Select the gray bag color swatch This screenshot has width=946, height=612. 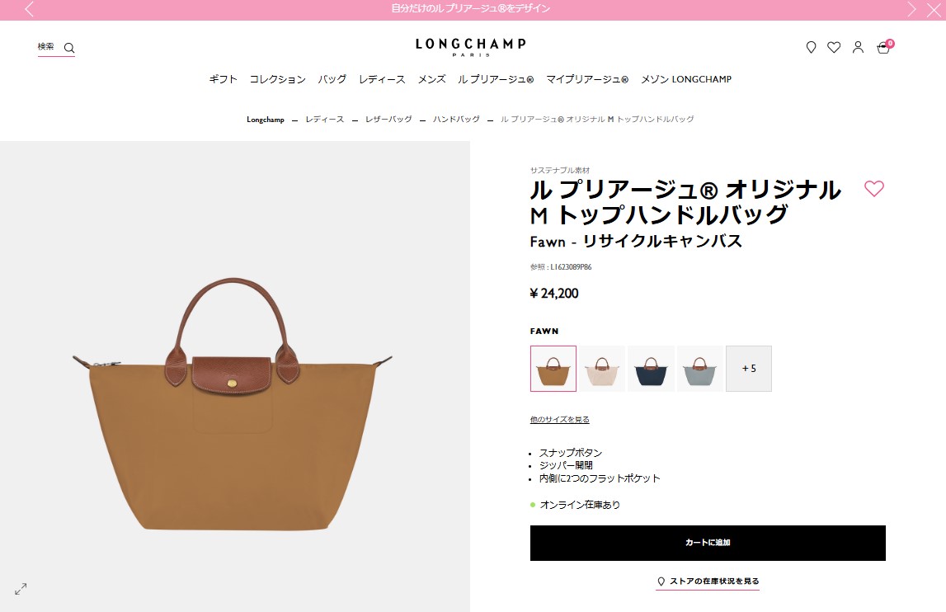tap(700, 368)
